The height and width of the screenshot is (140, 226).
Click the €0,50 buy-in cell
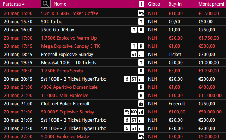coord(174,22)
